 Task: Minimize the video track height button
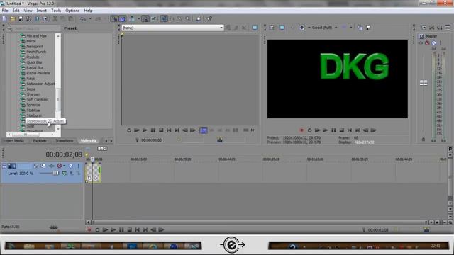tap(4, 166)
